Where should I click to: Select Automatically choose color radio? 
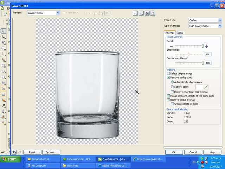tap(172, 82)
